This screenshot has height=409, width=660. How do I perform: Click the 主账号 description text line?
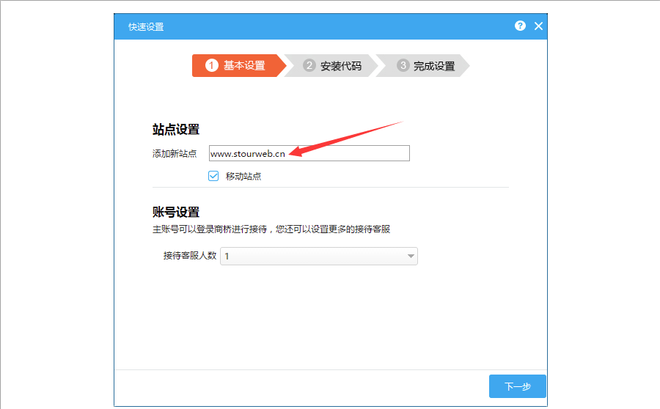pos(271,229)
